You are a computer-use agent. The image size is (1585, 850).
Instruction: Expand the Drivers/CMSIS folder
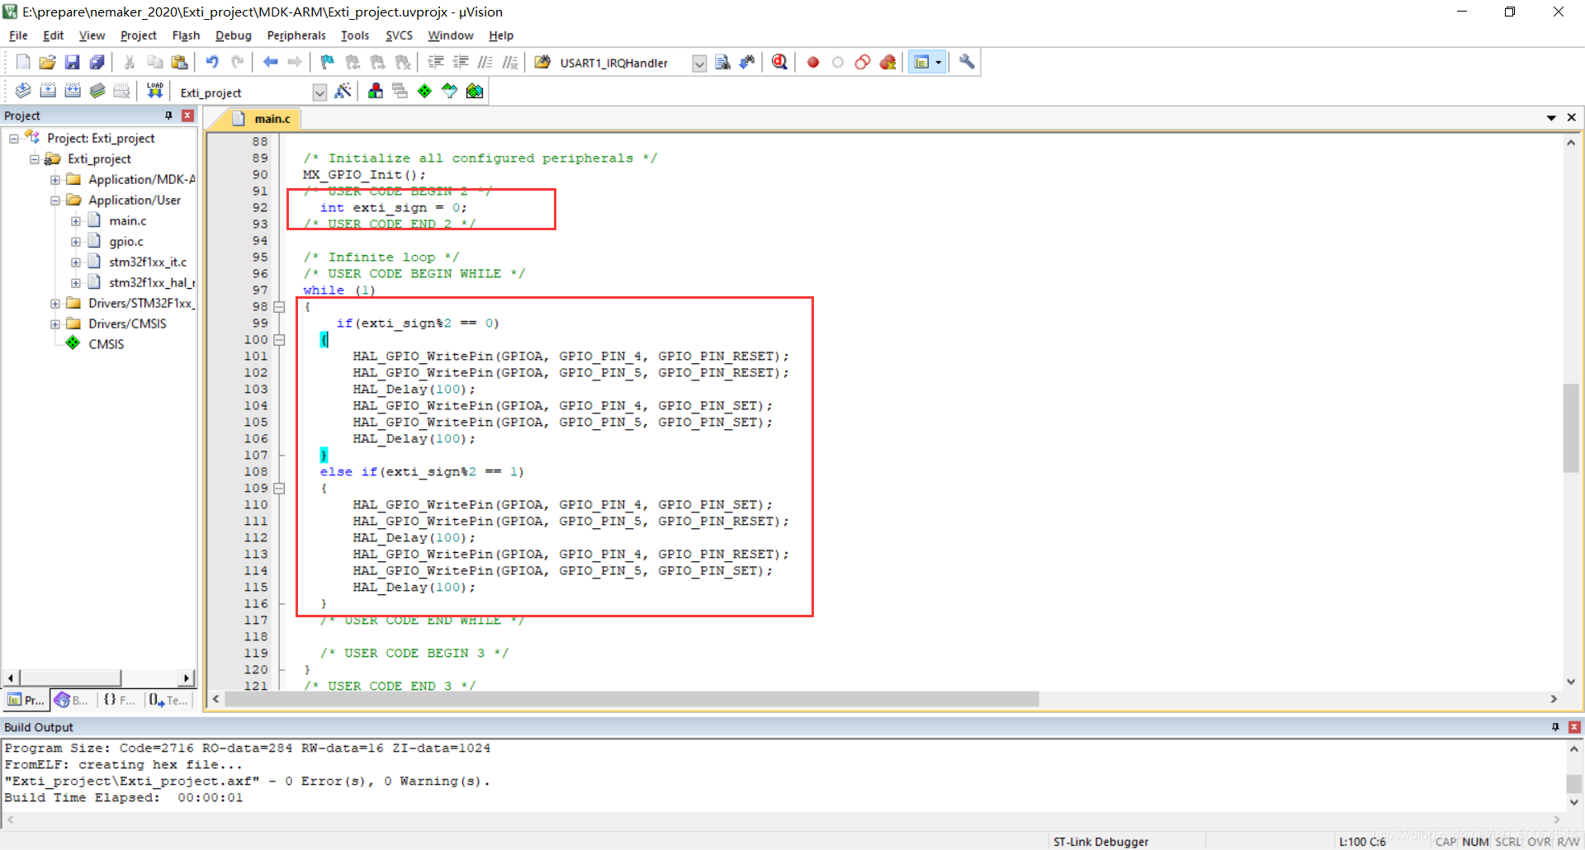[x=55, y=324]
